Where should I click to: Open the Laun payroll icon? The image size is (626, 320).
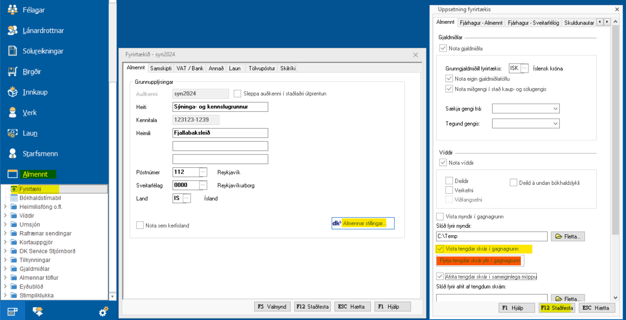click(12, 133)
